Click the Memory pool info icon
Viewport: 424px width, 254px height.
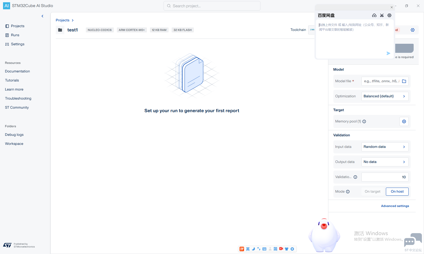pyautogui.click(x=364, y=121)
